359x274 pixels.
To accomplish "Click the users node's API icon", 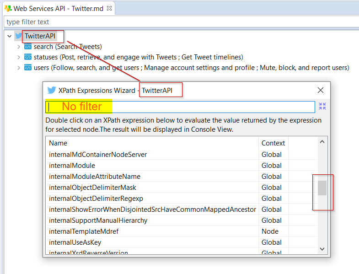I will [x=28, y=68].
